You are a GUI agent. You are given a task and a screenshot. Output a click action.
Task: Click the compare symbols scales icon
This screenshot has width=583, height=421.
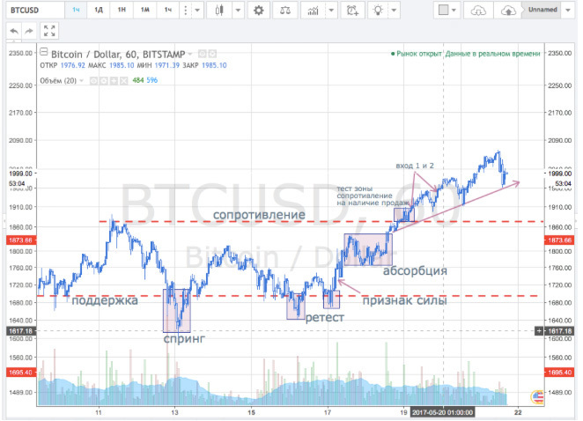(x=285, y=10)
